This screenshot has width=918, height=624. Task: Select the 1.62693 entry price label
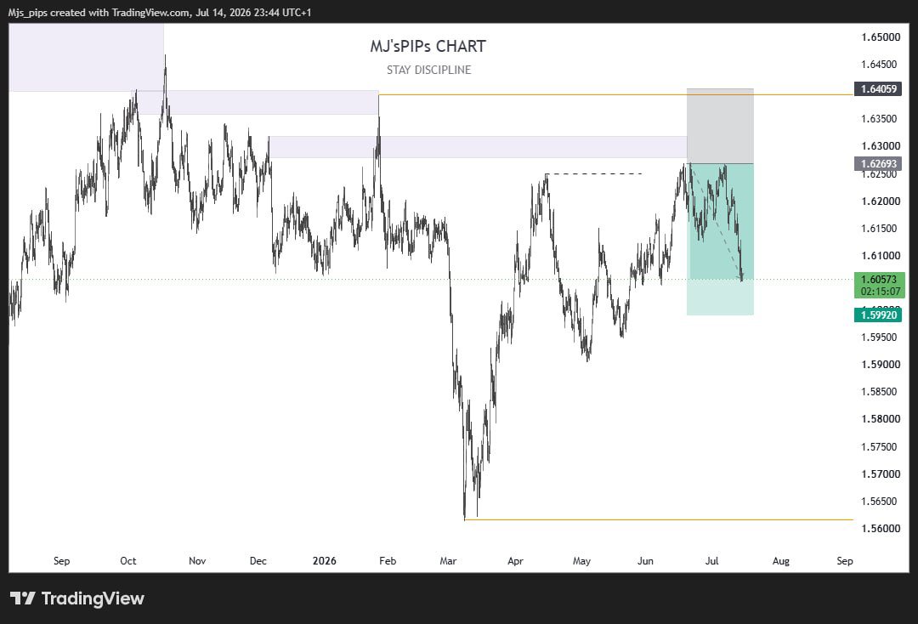click(x=877, y=164)
